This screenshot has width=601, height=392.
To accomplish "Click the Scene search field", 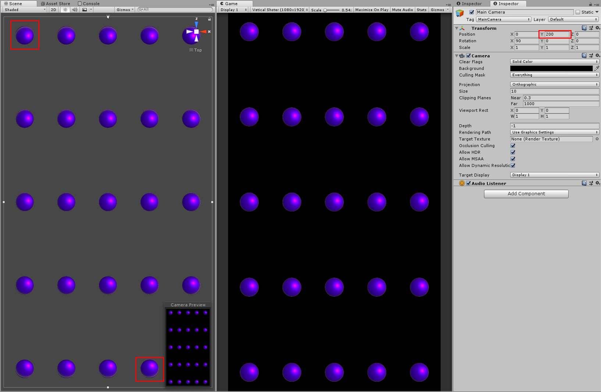I will [175, 10].
